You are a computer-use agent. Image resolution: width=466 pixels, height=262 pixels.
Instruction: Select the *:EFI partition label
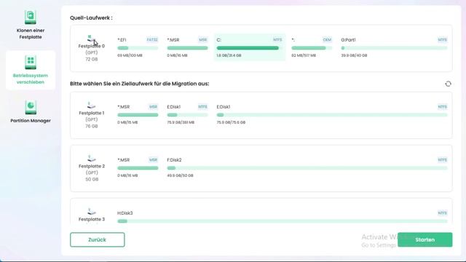click(122, 40)
